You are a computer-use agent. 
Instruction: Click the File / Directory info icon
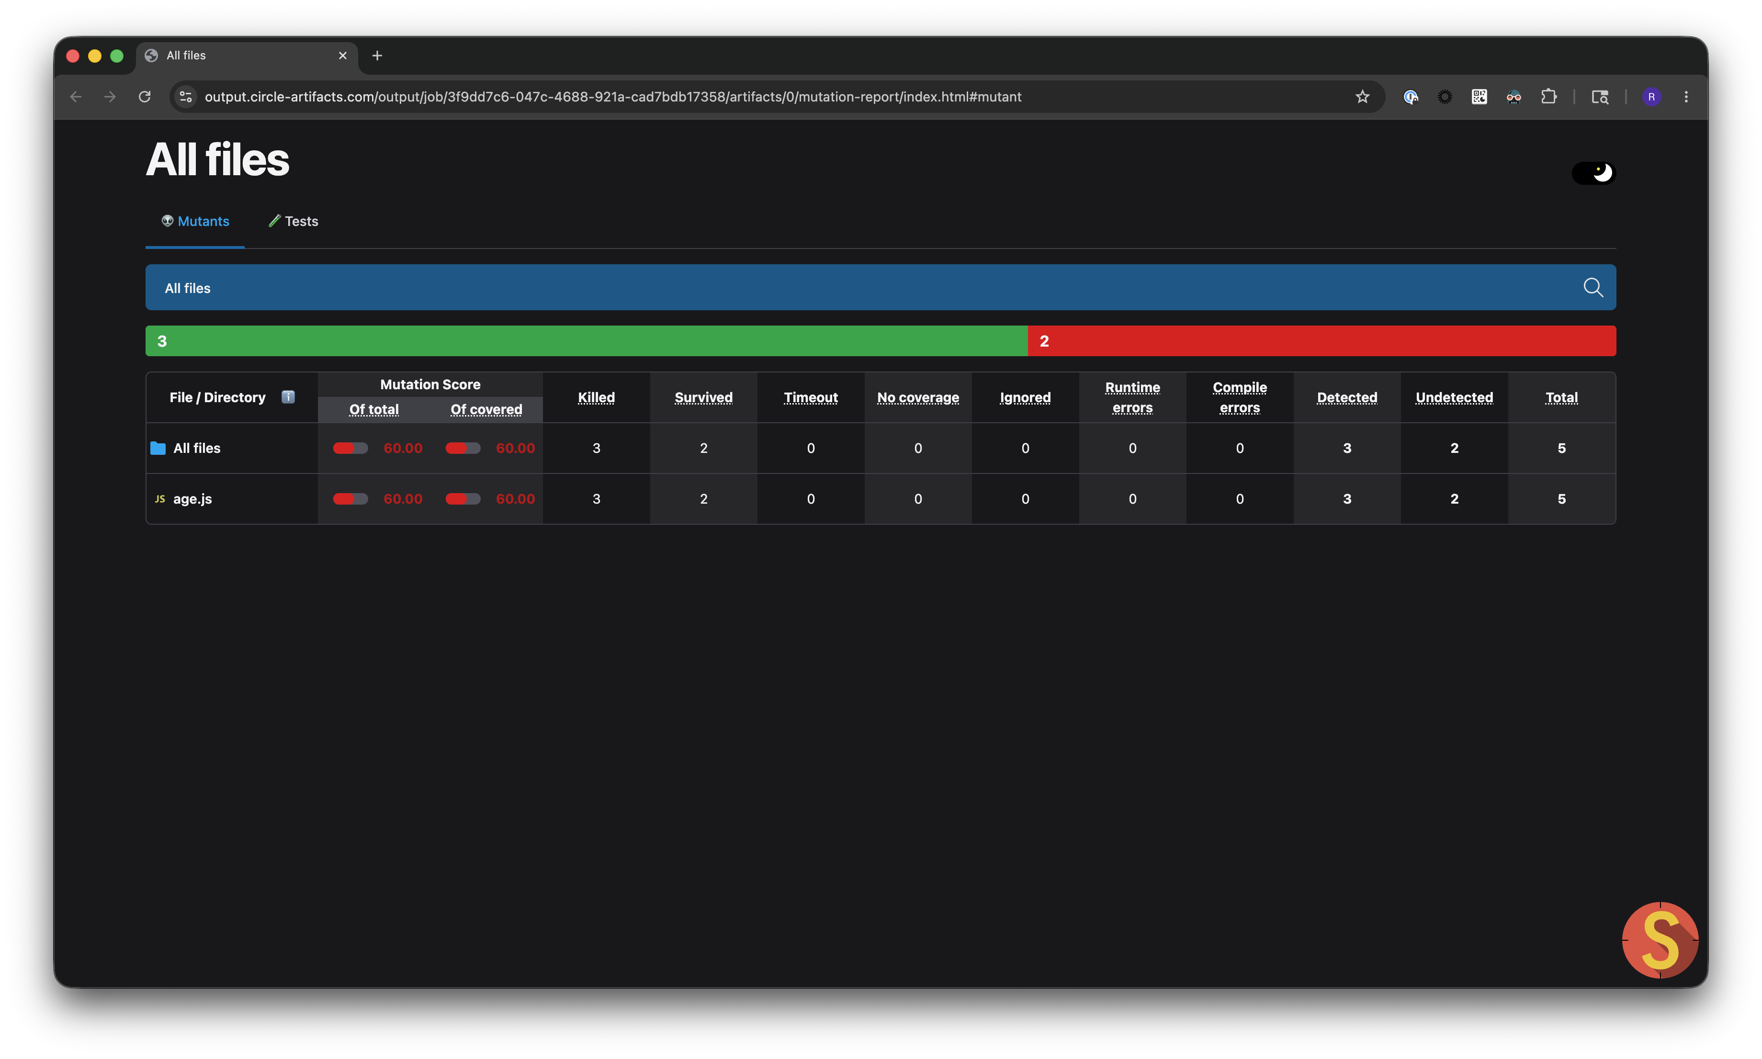point(288,397)
